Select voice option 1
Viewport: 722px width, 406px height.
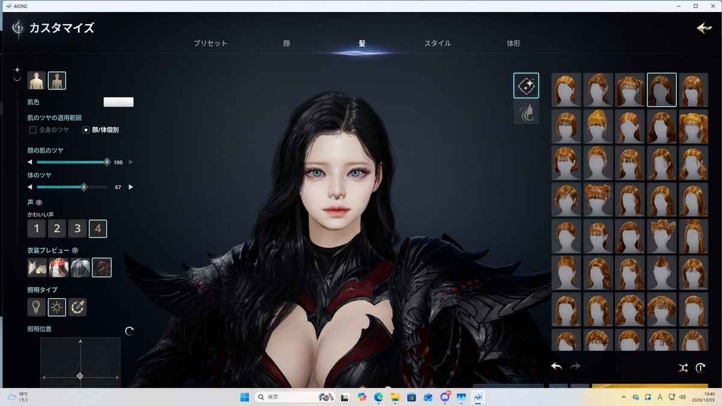[37, 228]
